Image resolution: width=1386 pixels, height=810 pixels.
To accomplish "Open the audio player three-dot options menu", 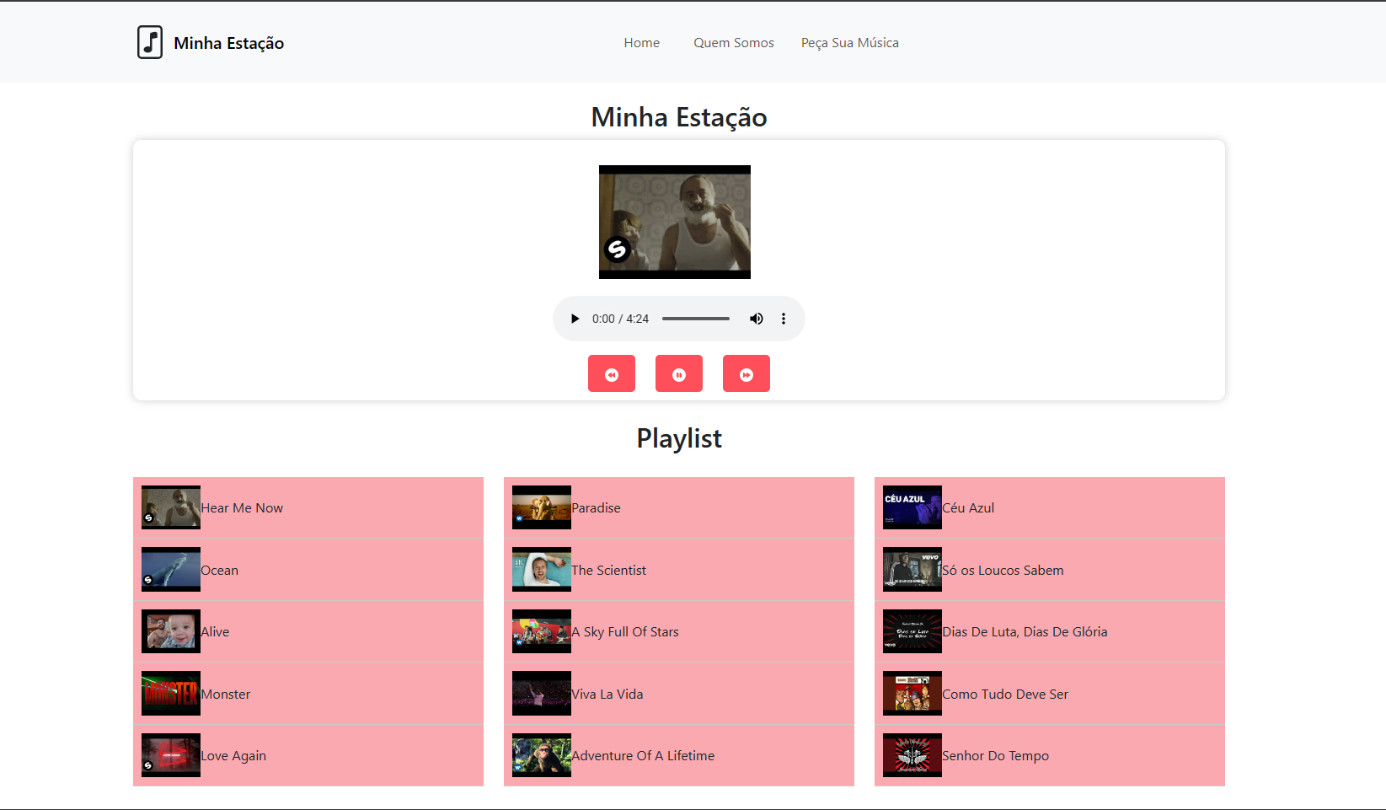I will coord(784,319).
